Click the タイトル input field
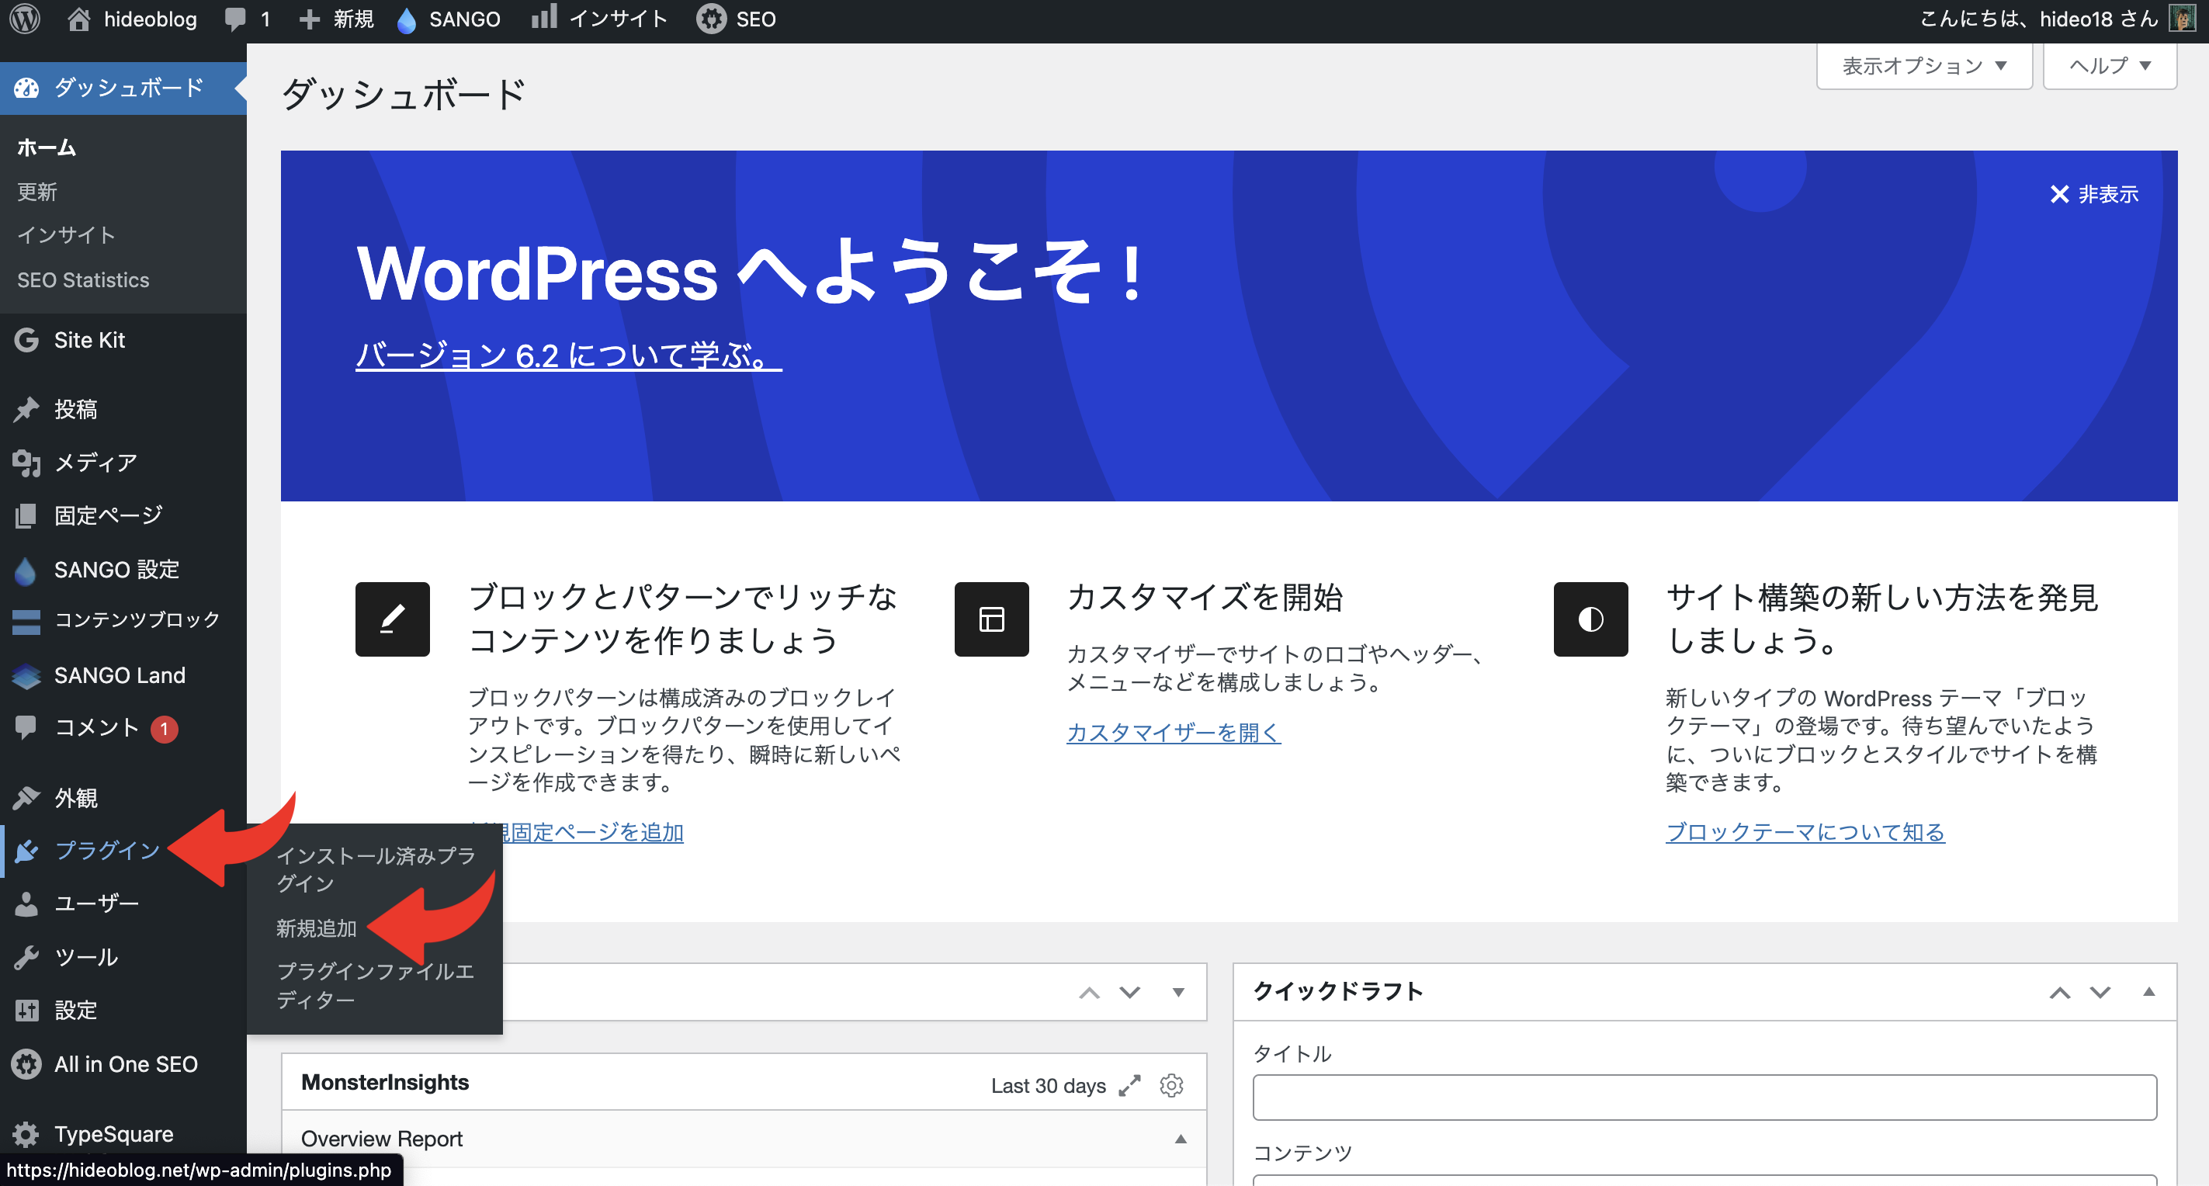Viewport: 2209px width, 1186px height. (1704, 1097)
